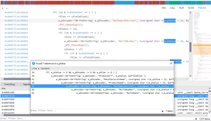Select void __cdecl OpcUa_Varia function row
This screenshot has width=211, height=121.
[193, 93]
